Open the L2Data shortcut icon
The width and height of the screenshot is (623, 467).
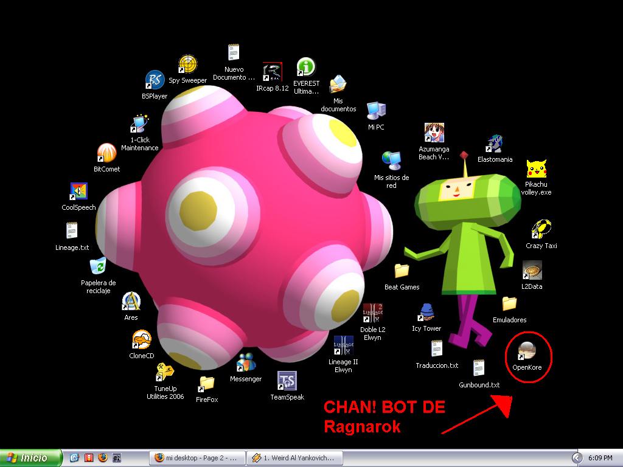pos(532,271)
